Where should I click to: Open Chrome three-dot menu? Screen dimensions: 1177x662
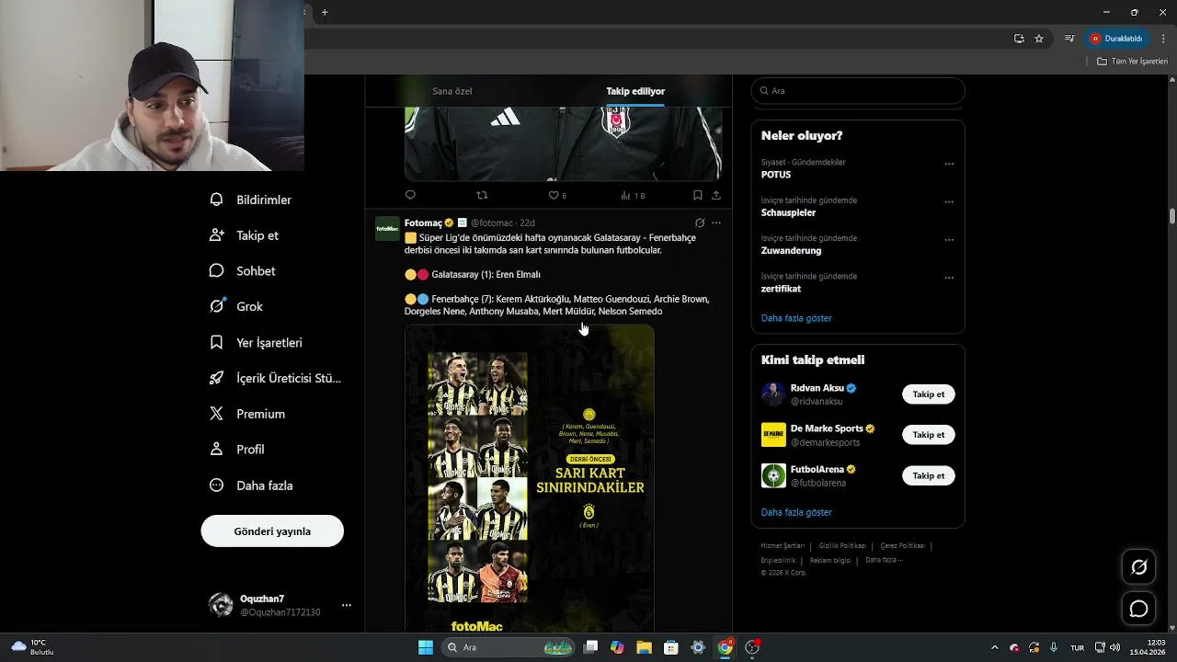pos(1163,39)
